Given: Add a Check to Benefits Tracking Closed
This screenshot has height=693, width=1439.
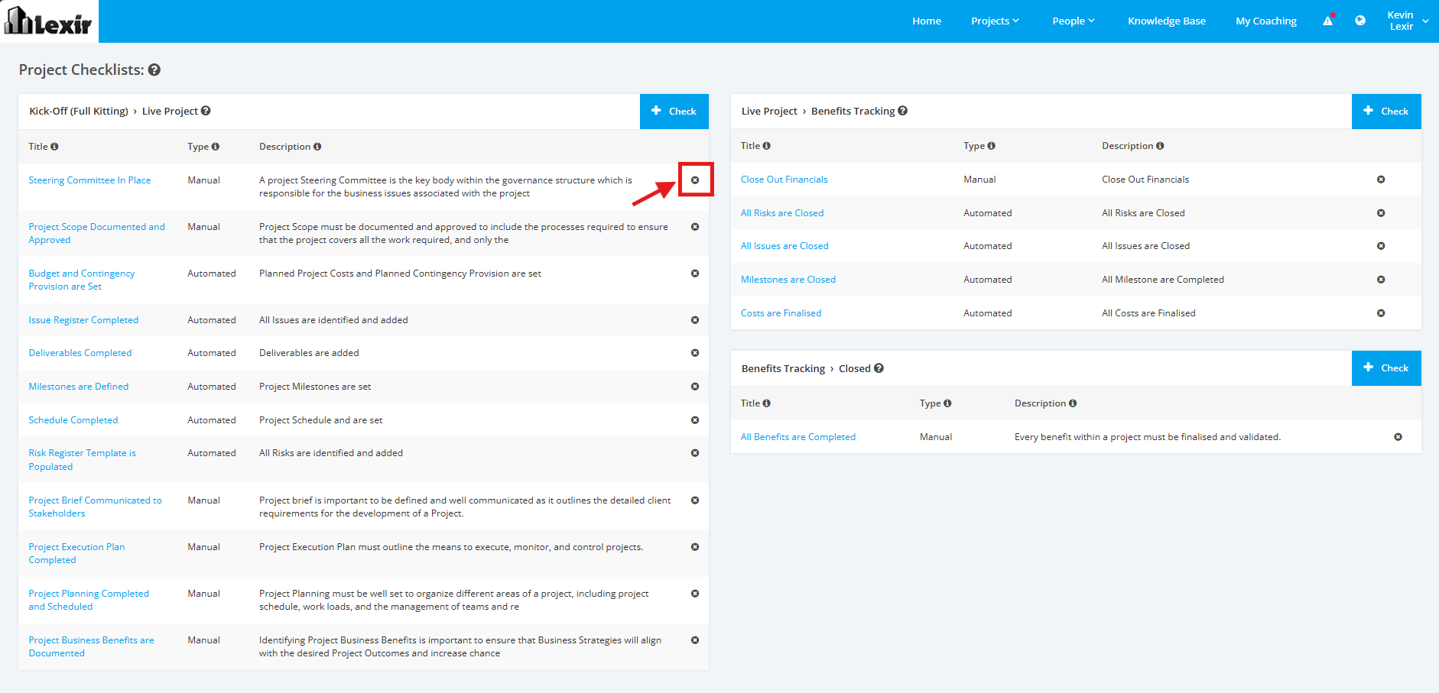Looking at the screenshot, I should pyautogui.click(x=1386, y=368).
